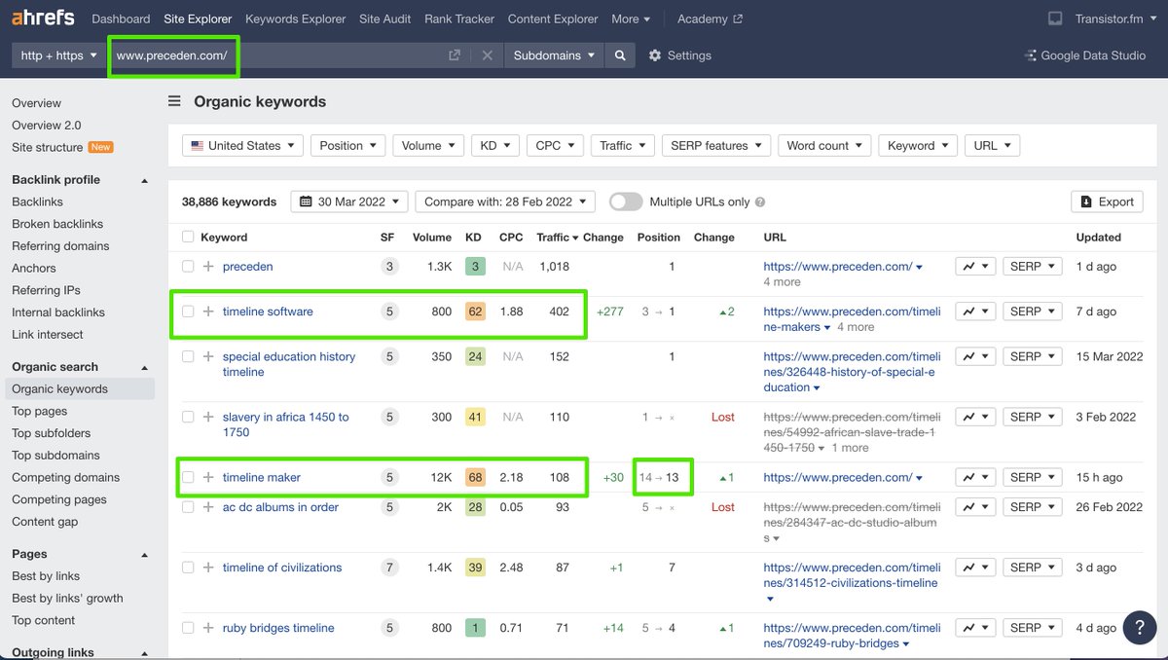
Task: Clear the URL with the X icon
Action: (x=488, y=55)
